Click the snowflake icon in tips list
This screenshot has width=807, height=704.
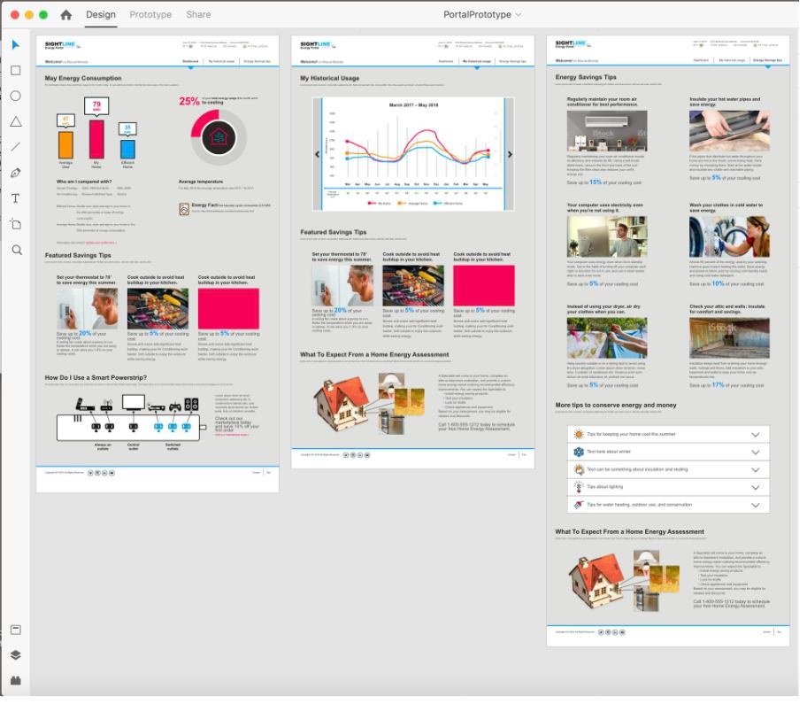coord(584,456)
